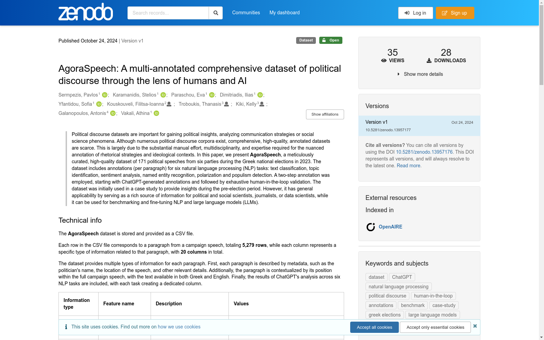The width and height of the screenshot is (544, 340).
Task: Open the Communities menu item
Action: [246, 13]
